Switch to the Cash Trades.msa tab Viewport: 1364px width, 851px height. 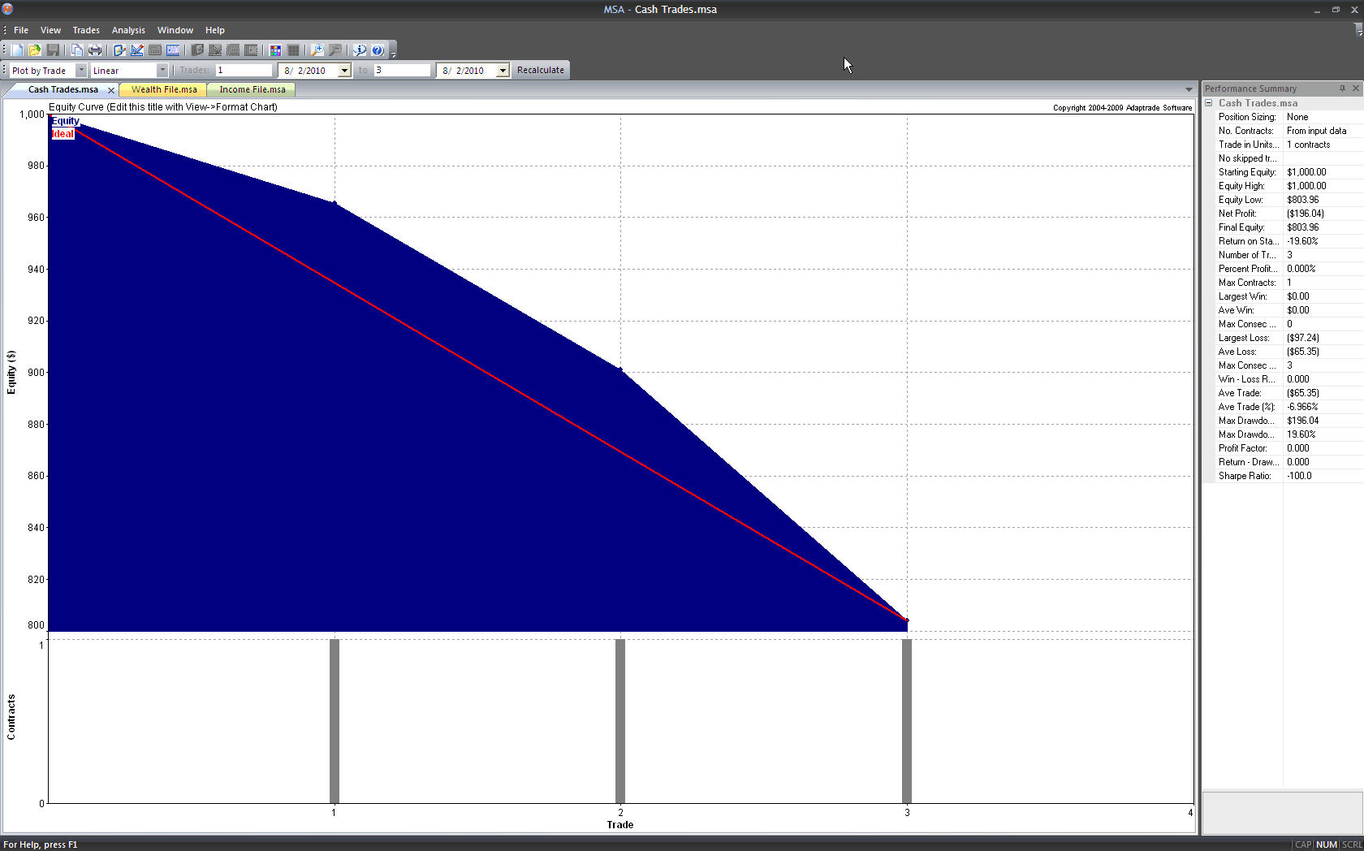click(x=63, y=90)
